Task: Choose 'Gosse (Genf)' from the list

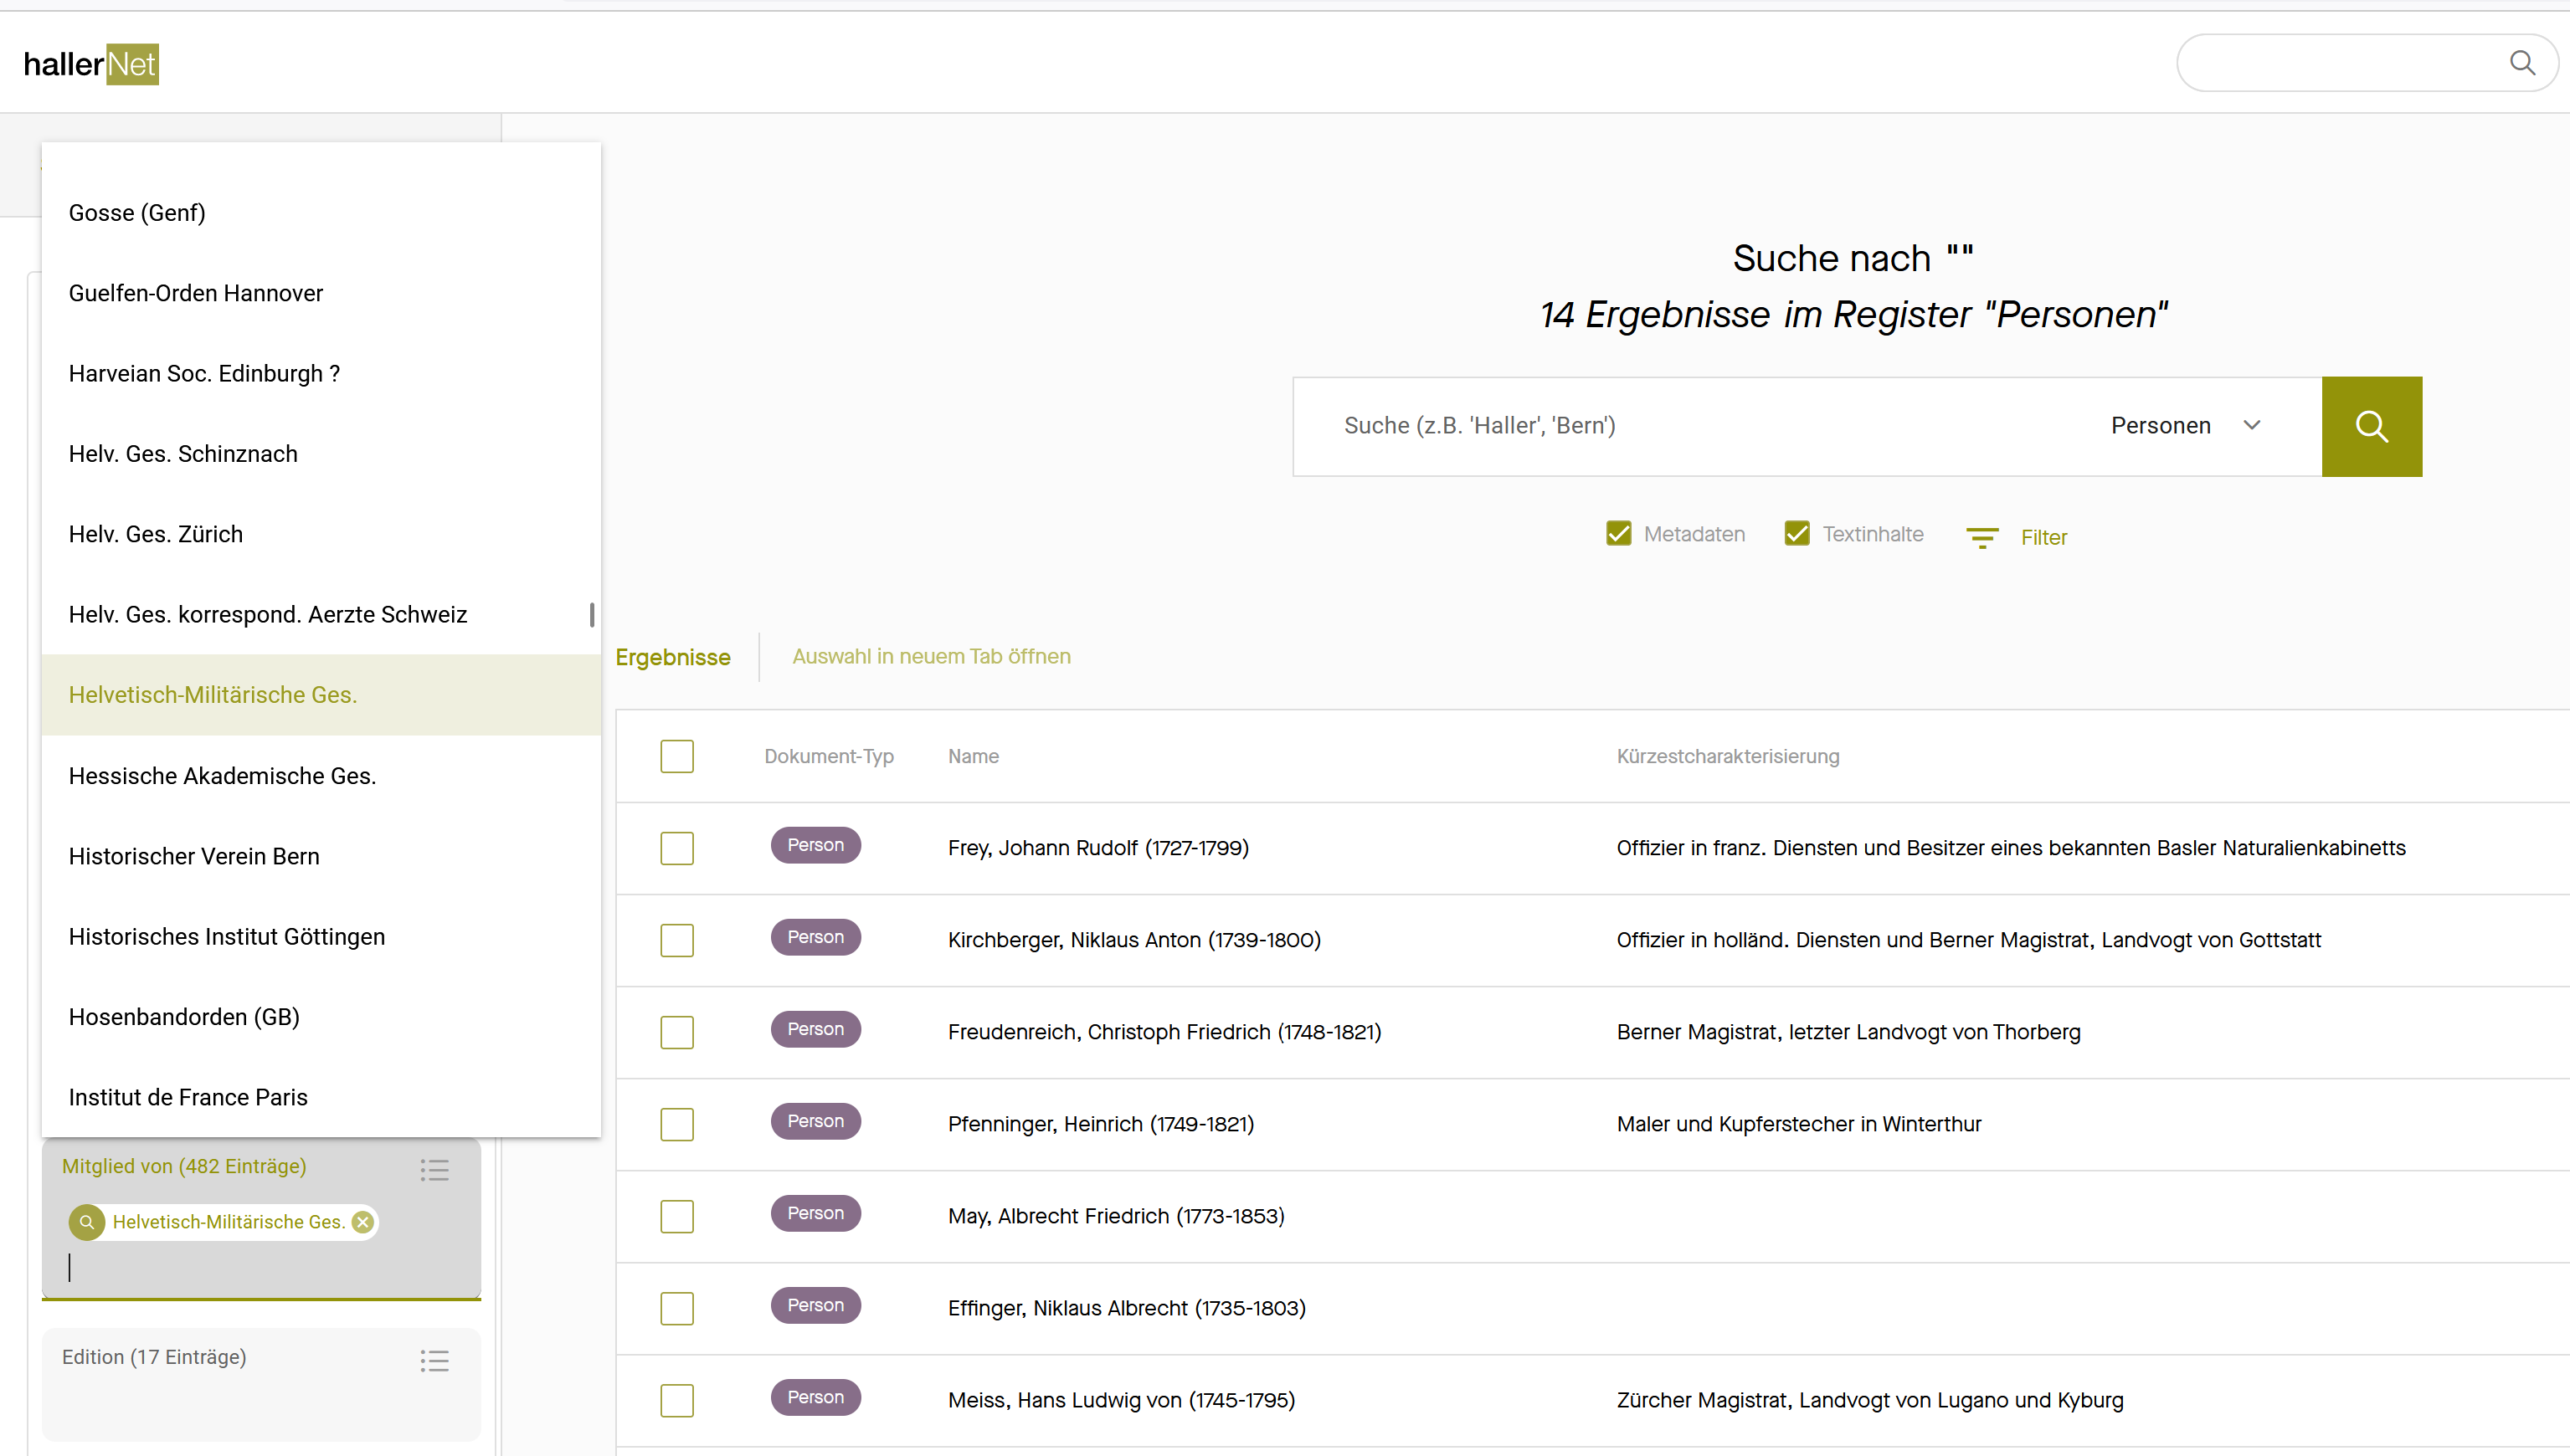Action: 321,213
